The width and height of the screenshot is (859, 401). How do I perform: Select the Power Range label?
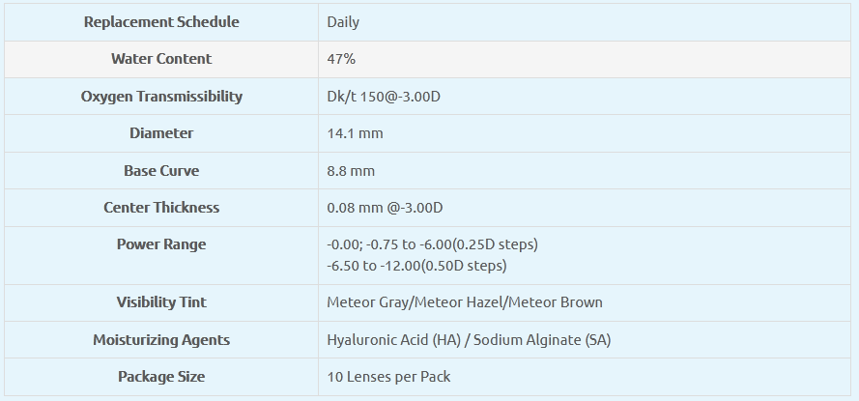click(161, 244)
